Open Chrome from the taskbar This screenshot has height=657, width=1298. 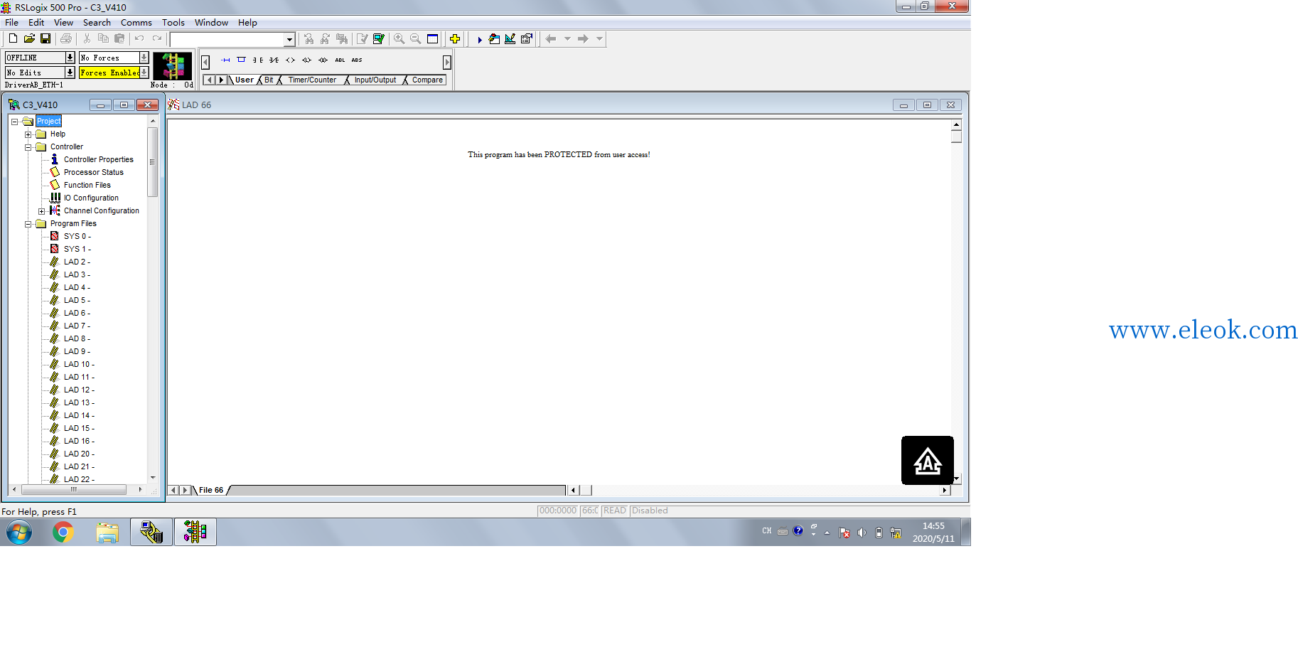point(63,532)
